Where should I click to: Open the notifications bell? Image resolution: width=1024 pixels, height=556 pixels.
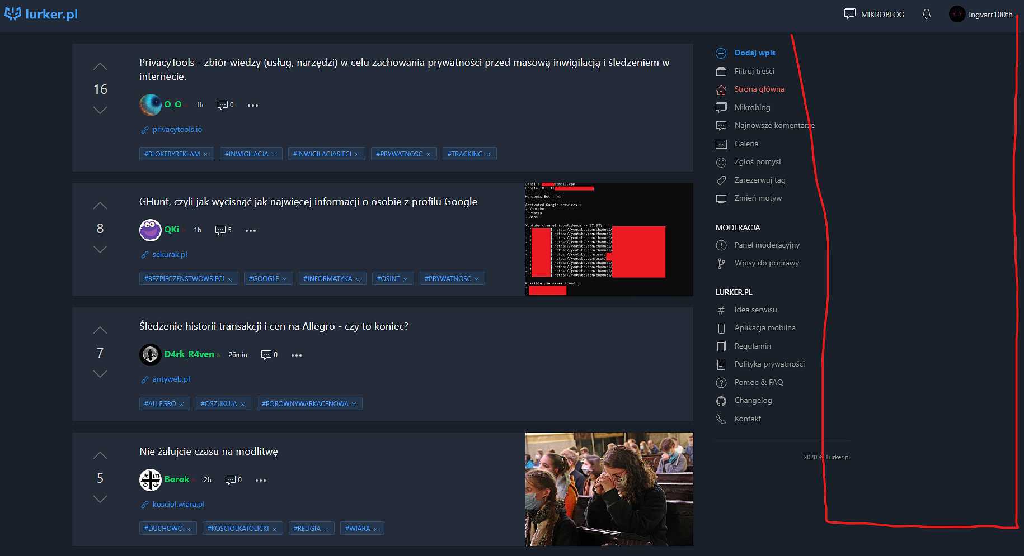click(927, 15)
